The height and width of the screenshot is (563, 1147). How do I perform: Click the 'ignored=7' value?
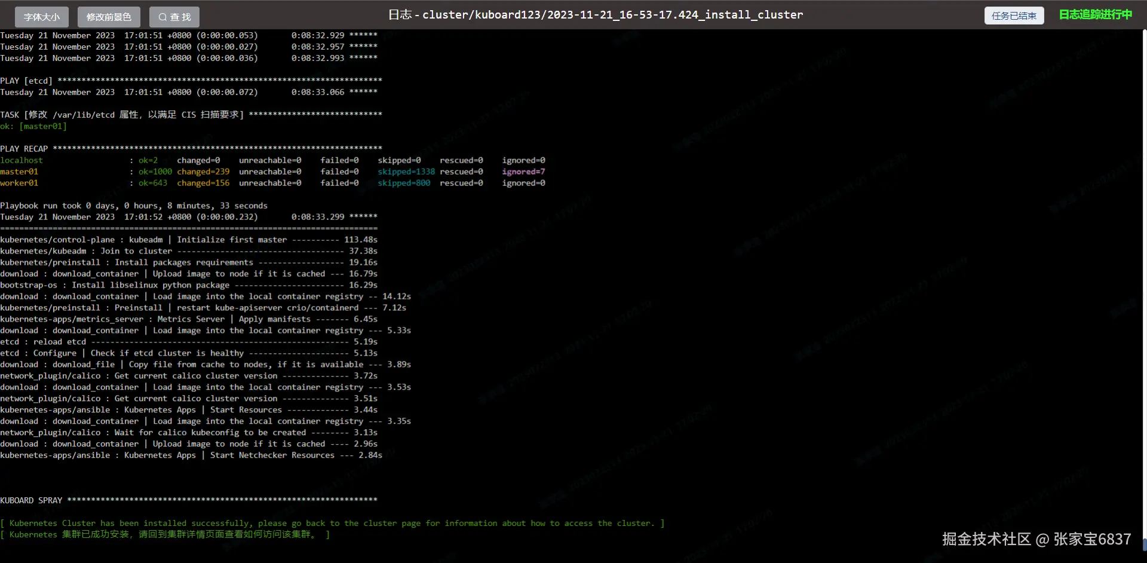coord(523,172)
